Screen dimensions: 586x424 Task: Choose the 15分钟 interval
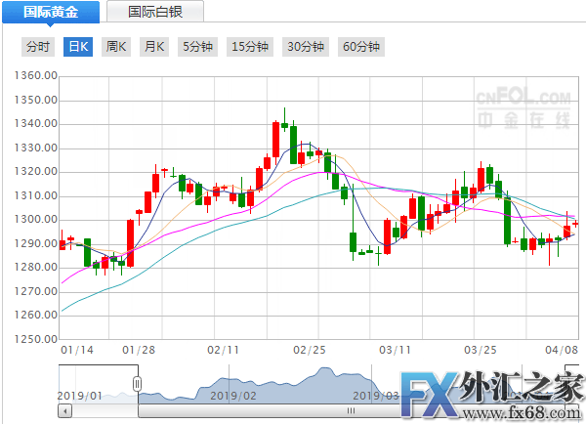pyautogui.click(x=250, y=46)
